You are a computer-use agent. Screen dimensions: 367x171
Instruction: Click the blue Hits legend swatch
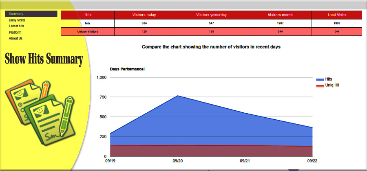[320, 80]
